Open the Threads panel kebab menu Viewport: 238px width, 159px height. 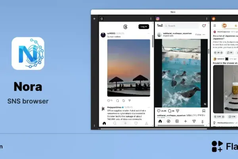click(151, 19)
